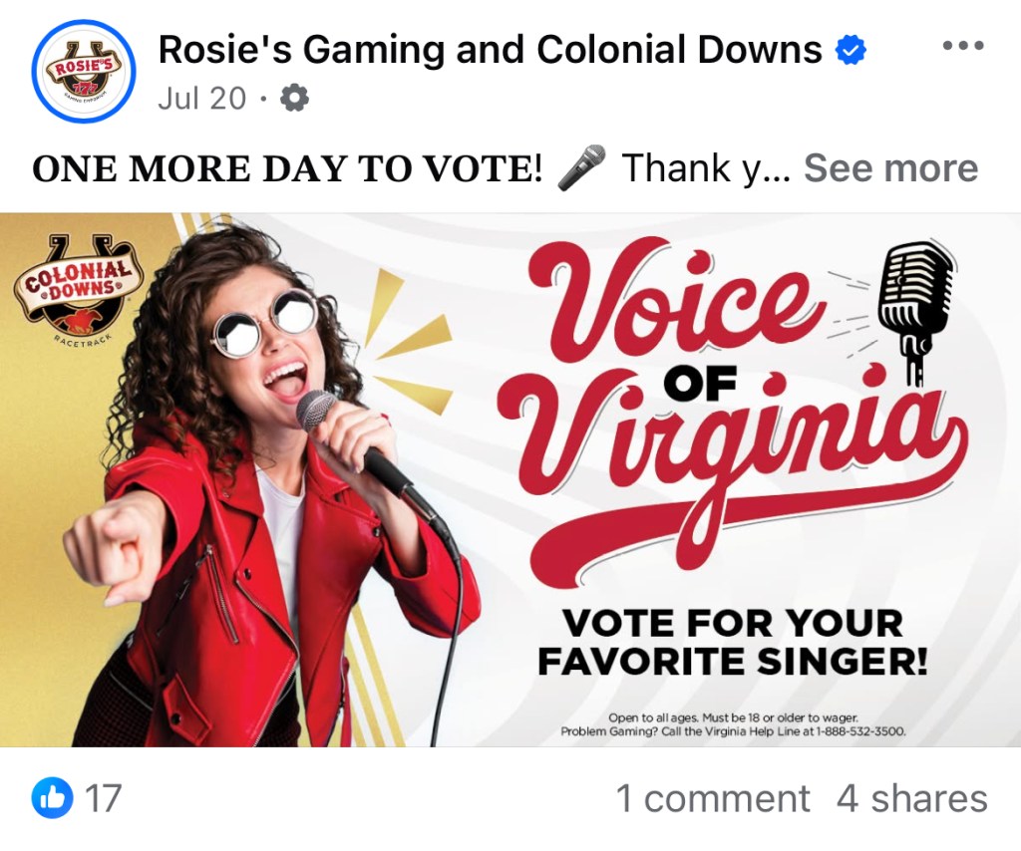The height and width of the screenshot is (851, 1021).
Task: Click the post audience gear icon
Action: coord(294,99)
